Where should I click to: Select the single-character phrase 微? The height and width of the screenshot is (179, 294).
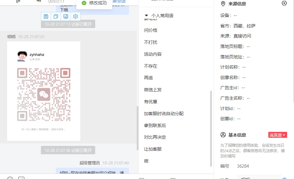coord(146,161)
